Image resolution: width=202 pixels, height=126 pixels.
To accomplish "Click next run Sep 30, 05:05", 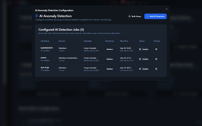I will [126, 48].
